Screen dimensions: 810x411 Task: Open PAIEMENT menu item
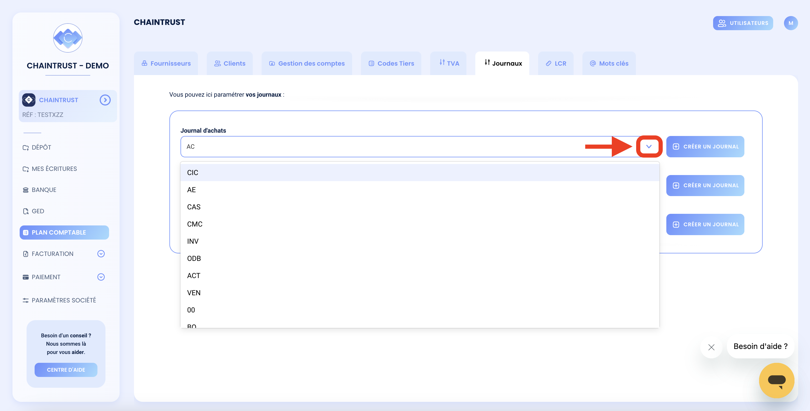[x=42, y=277]
